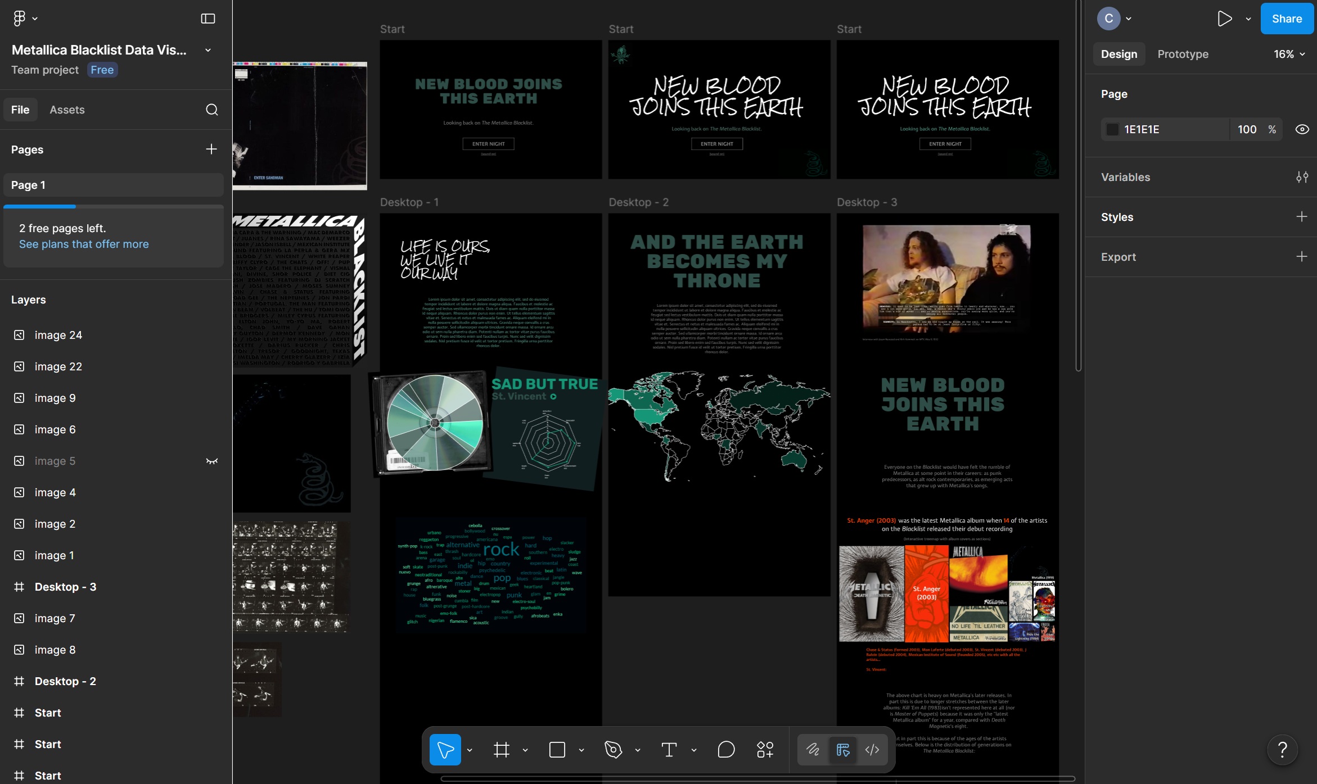Click the Team project label

tap(45, 70)
